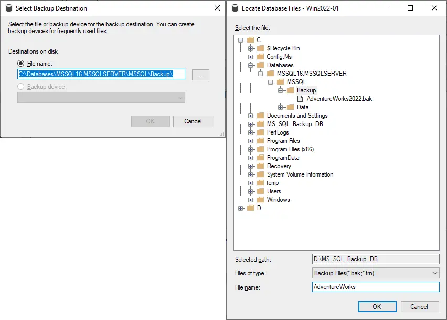Expand the Windows node
Screen dimensions: 447x320
click(250, 200)
